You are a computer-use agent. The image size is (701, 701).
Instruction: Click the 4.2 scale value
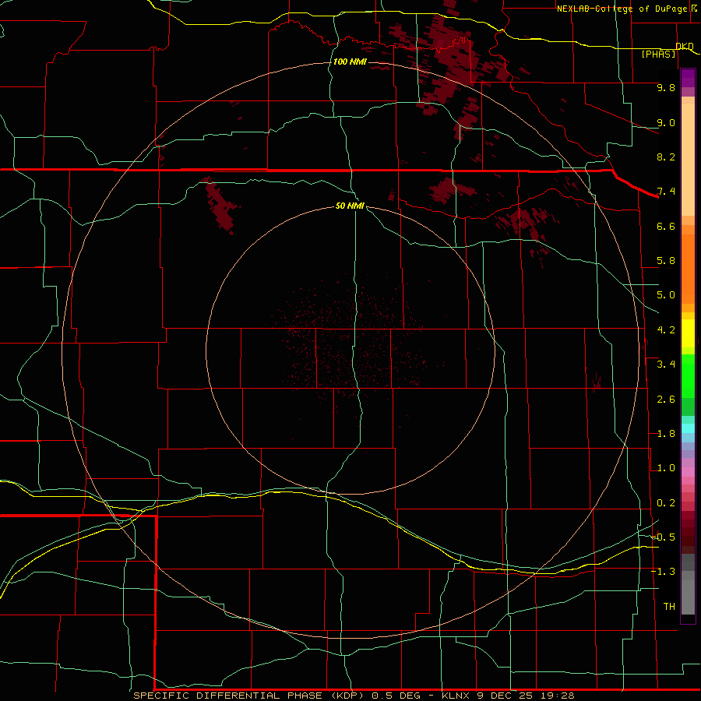666,330
